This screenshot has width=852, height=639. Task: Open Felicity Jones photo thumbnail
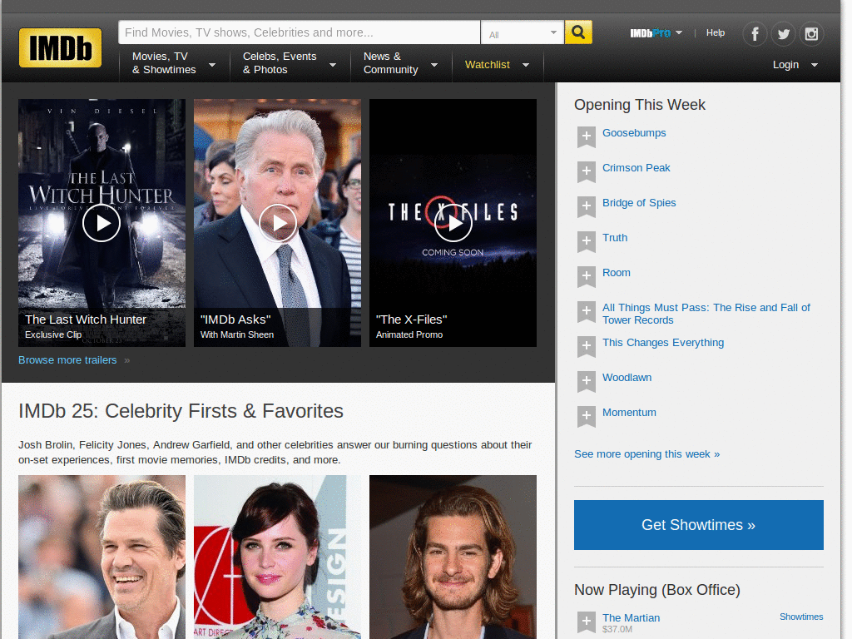(x=277, y=557)
